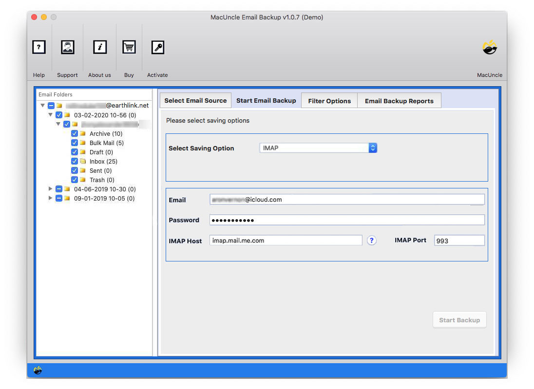534x389 pixels.
Task: Switch to Start Email Backup tab
Action: [266, 100]
